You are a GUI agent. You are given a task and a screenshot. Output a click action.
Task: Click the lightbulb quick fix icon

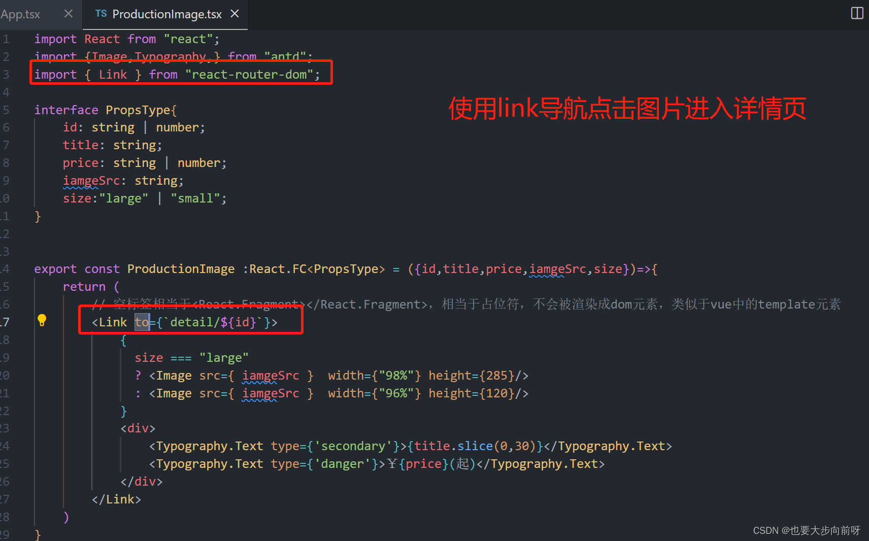(42, 320)
